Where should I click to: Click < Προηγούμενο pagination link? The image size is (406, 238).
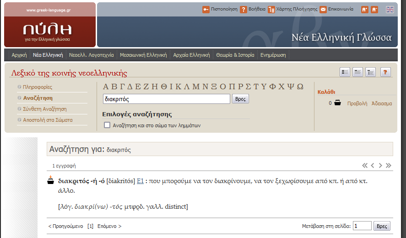point(66,226)
